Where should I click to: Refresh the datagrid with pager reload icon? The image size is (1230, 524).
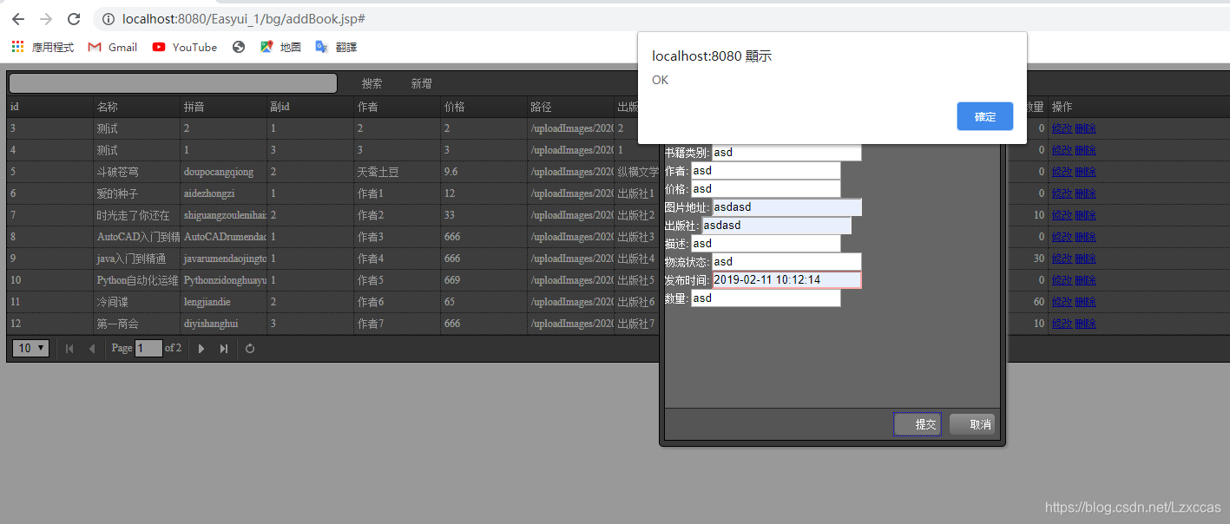pyautogui.click(x=250, y=348)
